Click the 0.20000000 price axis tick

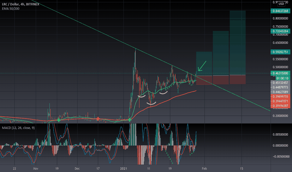click(x=280, y=116)
